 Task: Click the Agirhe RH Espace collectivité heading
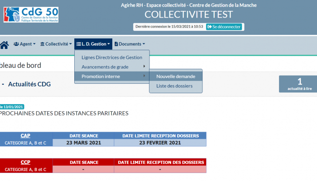pyautogui.click(x=189, y=5)
